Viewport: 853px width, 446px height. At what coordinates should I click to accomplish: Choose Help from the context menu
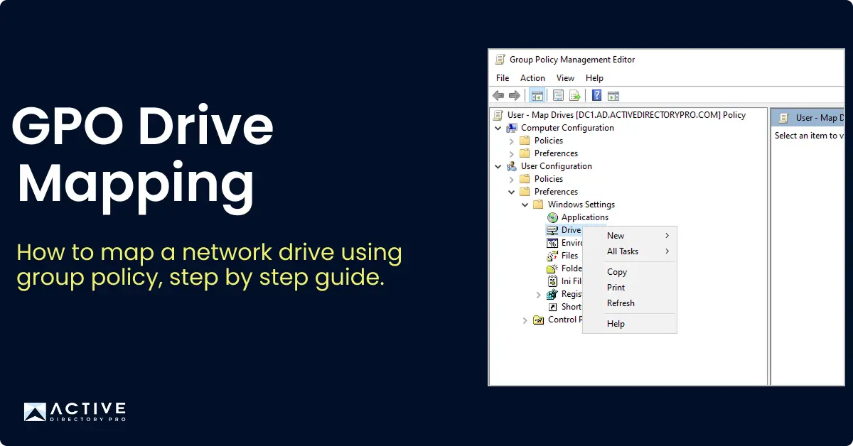[x=630, y=324]
